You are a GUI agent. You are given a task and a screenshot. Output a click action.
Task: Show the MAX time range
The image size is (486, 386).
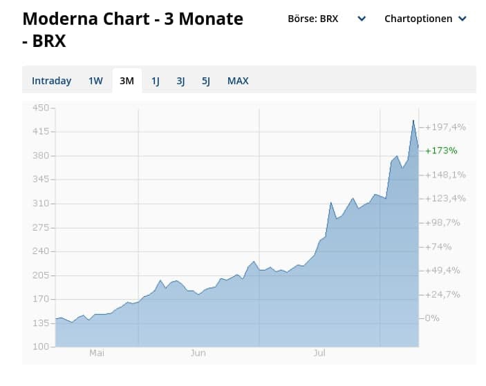[238, 81]
